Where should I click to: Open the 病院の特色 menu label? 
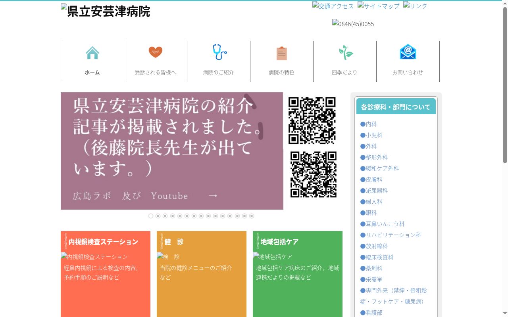281,73
